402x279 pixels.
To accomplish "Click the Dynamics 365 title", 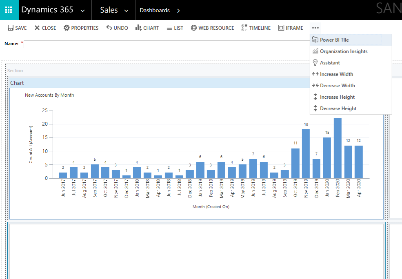I will 47,10.
